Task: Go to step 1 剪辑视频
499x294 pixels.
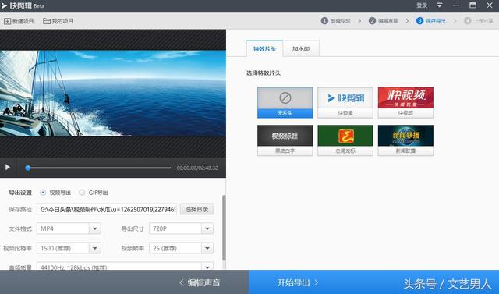Action: tap(336, 21)
